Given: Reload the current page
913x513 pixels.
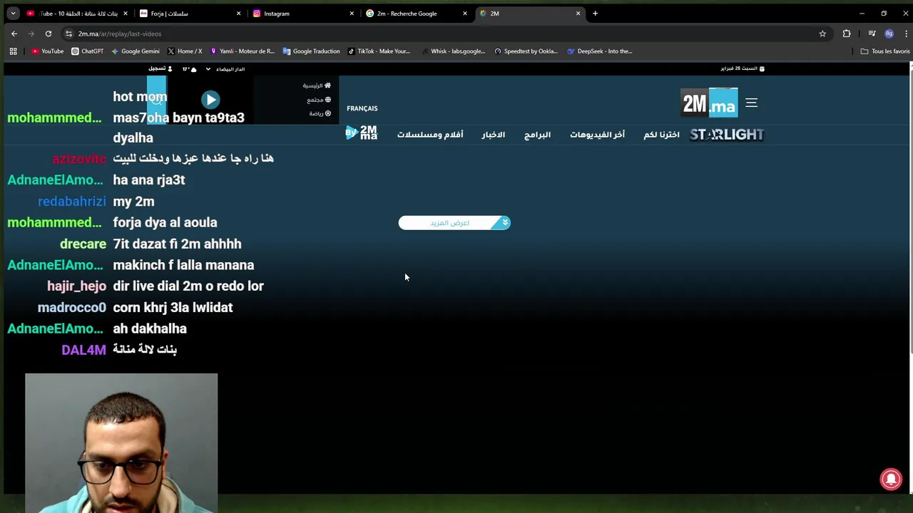Looking at the screenshot, I should (49, 33).
